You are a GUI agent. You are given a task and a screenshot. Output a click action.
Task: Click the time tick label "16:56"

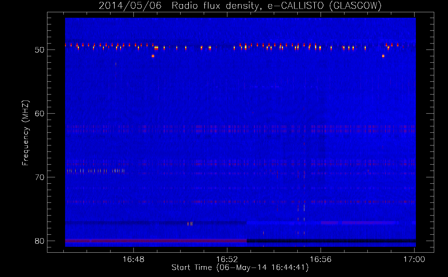pyautogui.click(x=321, y=260)
